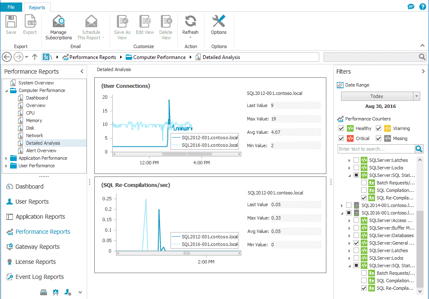The height and width of the screenshot is (299, 429).
Task: Navigate forward with the forward arrow
Action: (18, 57)
